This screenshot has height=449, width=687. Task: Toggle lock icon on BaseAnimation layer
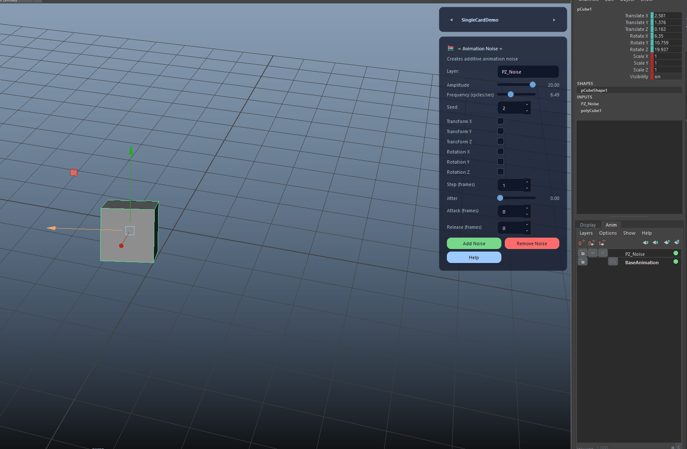[x=583, y=262]
